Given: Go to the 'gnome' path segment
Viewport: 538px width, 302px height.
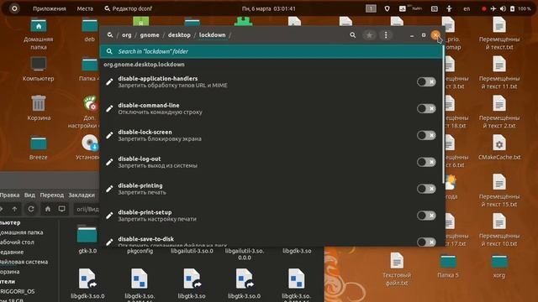Looking at the screenshot, I should (x=150, y=35).
